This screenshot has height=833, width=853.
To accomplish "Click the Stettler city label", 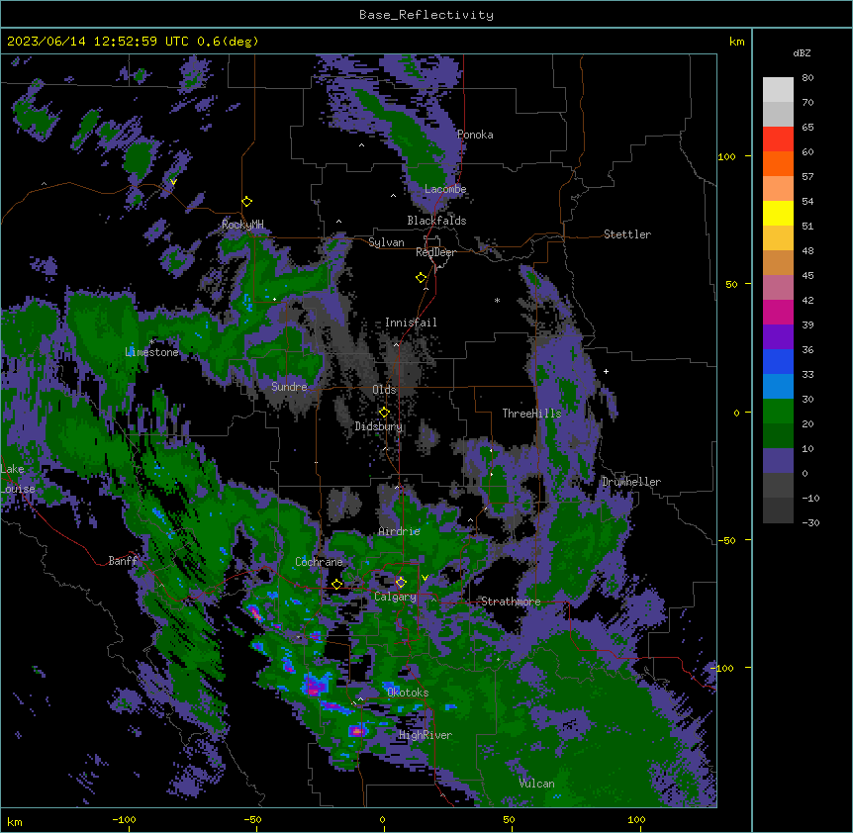I will pyautogui.click(x=627, y=234).
